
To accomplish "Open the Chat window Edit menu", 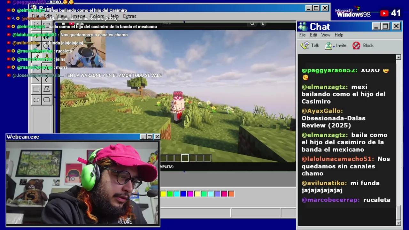I will 313,35.
